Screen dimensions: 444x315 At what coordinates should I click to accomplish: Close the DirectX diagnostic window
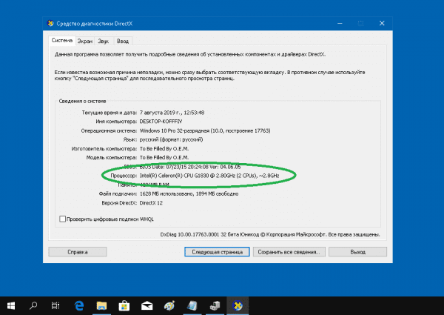click(x=382, y=23)
